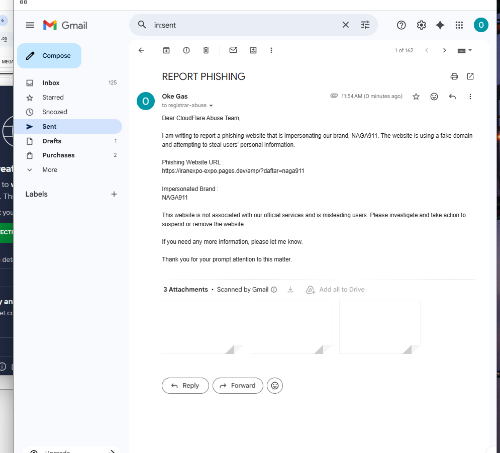Click the 1 of 162 counter
Viewport: 500px width, 453px height.
pos(404,50)
